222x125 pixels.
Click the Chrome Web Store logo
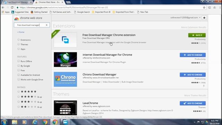(17, 18)
